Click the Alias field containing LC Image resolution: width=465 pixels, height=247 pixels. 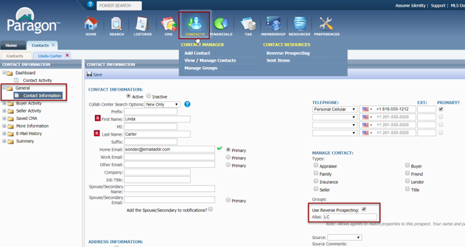[350, 217]
